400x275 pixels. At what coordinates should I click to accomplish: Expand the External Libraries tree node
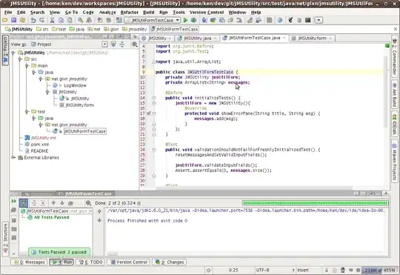pyautogui.click(x=13, y=158)
